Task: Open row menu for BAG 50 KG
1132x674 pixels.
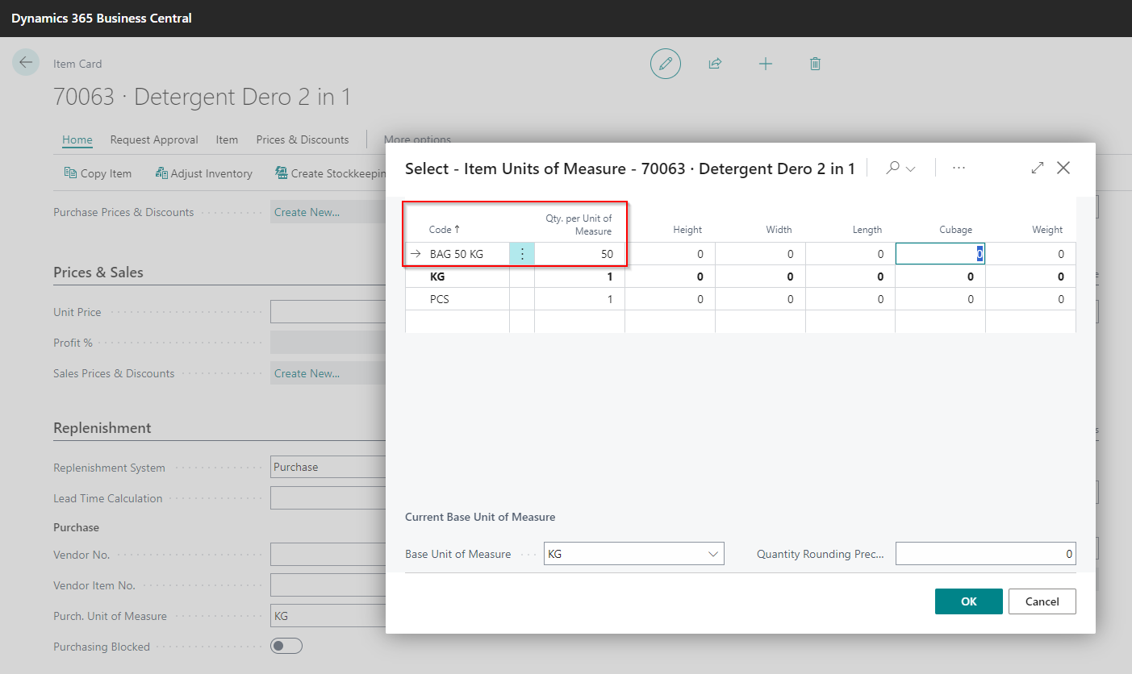Action: pyautogui.click(x=522, y=254)
